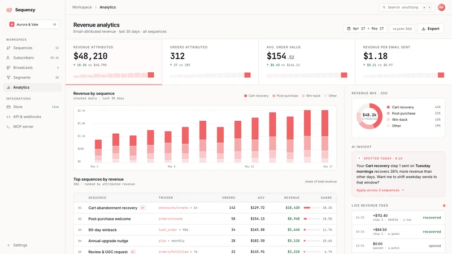Sort table by Share column
The width and height of the screenshot is (452, 254).
tap(326, 198)
